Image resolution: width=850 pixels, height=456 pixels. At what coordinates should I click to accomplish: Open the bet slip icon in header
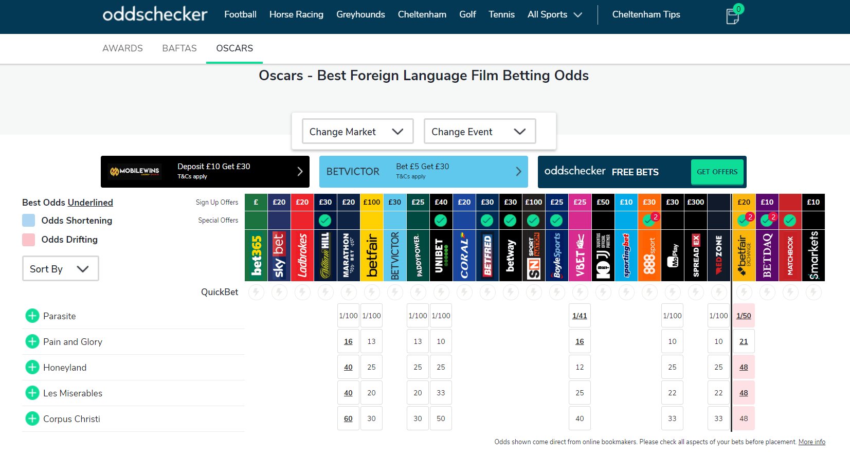coord(733,16)
